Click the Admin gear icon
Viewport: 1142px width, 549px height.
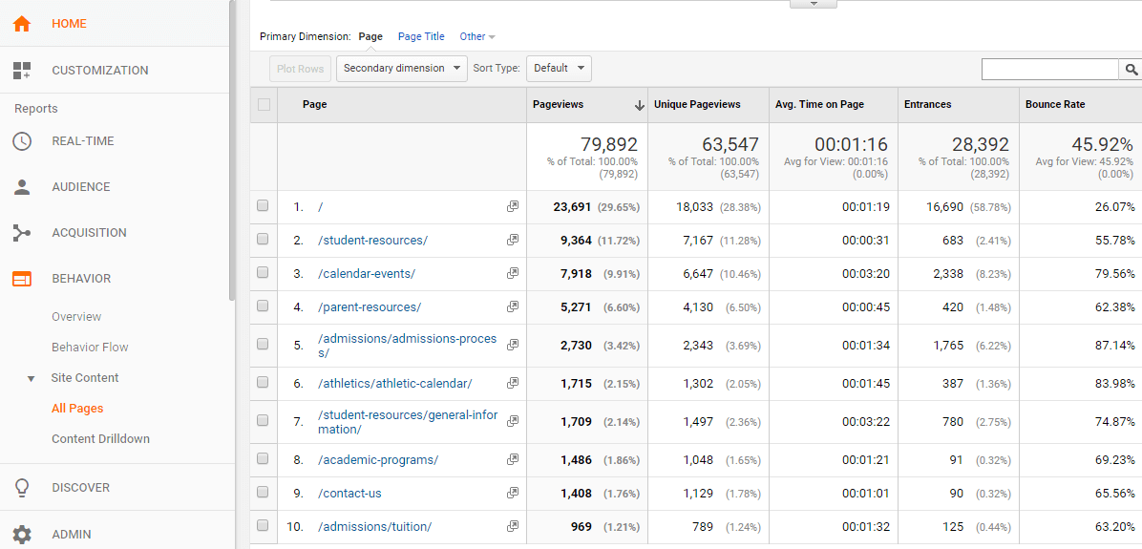(22, 534)
